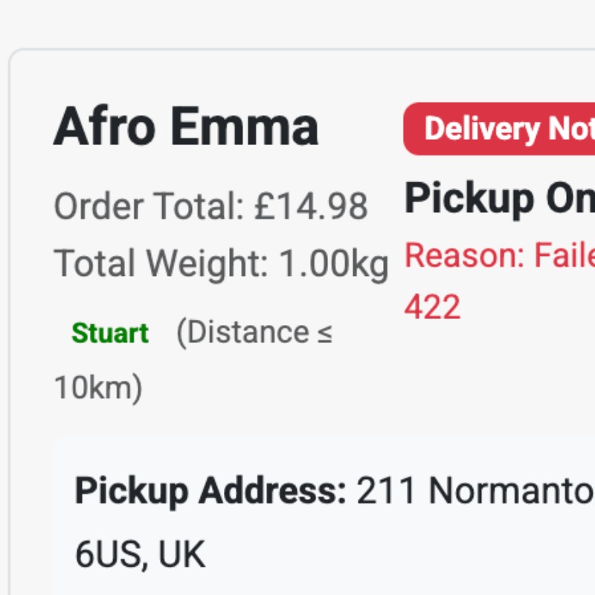Select the £14.98 order amount
The height and width of the screenshot is (595, 595).
[x=311, y=206]
